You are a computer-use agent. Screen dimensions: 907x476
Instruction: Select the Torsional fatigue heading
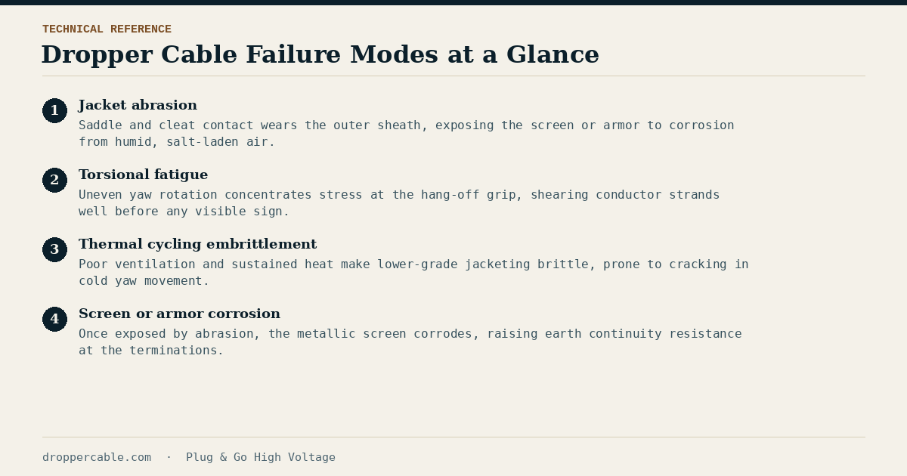[x=143, y=175]
